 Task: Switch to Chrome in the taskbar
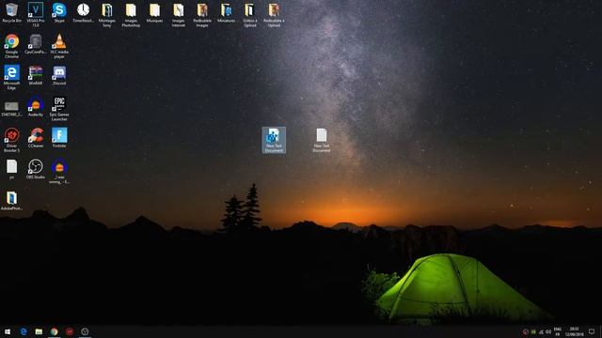pyautogui.click(x=55, y=331)
